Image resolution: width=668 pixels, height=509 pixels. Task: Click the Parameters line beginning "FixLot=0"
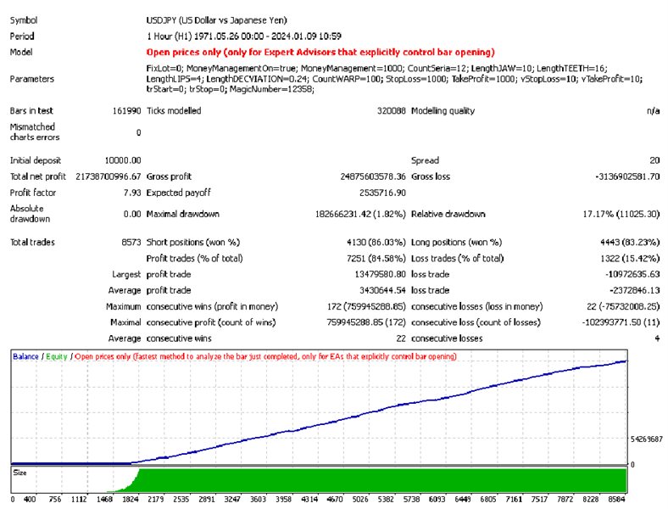[x=376, y=68]
